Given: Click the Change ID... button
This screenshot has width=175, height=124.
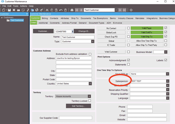Looking at the screenshot, I should pos(84,31).
